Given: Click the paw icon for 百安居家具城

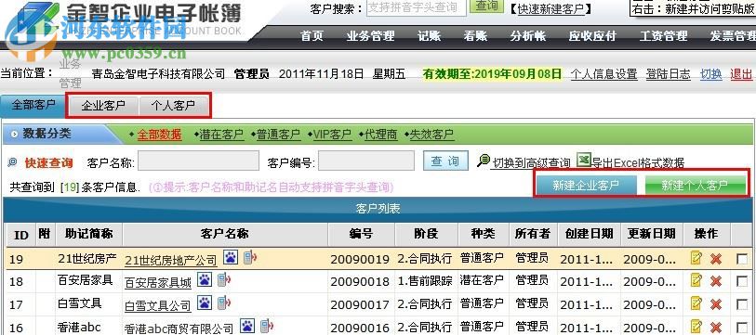Looking at the screenshot, I should (205, 279).
